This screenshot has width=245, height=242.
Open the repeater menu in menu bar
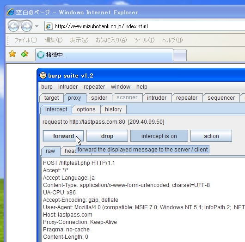point(94,87)
